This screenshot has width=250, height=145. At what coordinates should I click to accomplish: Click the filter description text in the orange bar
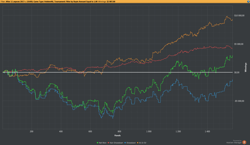(49, 1)
